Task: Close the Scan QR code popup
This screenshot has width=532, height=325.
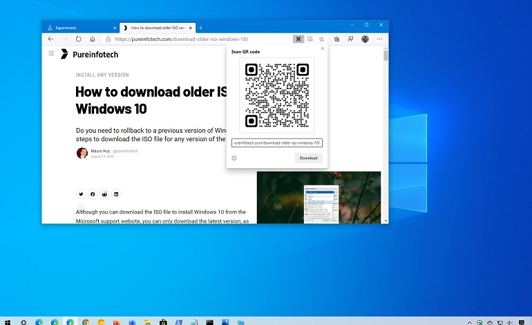Action: pos(323,48)
